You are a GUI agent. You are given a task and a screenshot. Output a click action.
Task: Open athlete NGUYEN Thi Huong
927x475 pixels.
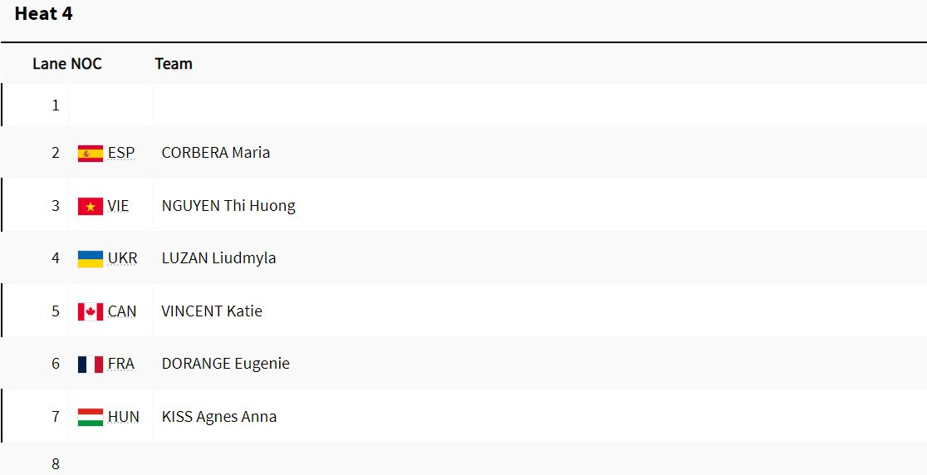(x=228, y=206)
